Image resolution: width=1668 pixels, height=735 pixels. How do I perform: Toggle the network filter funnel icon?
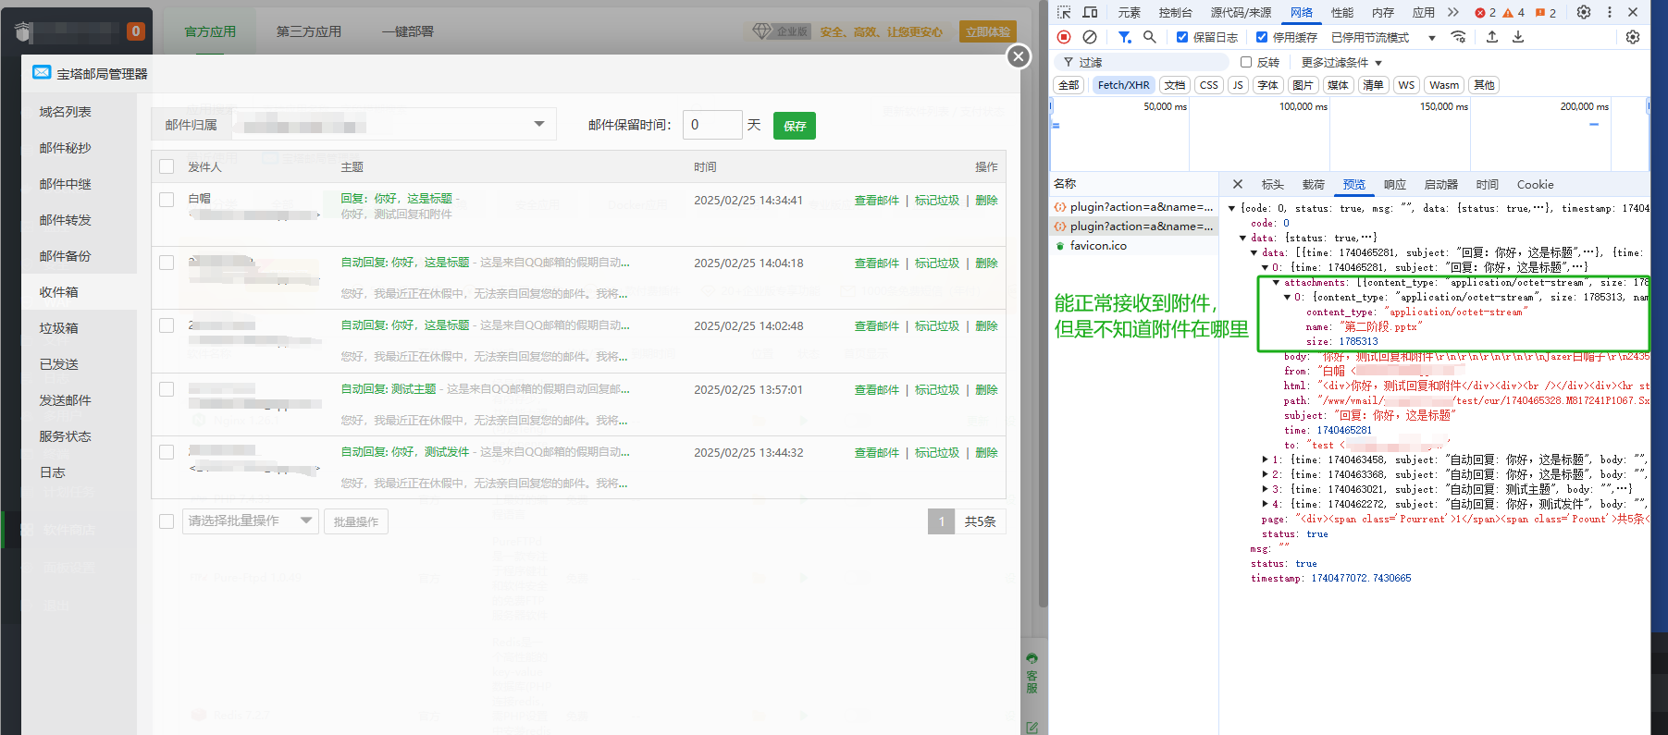[1124, 37]
